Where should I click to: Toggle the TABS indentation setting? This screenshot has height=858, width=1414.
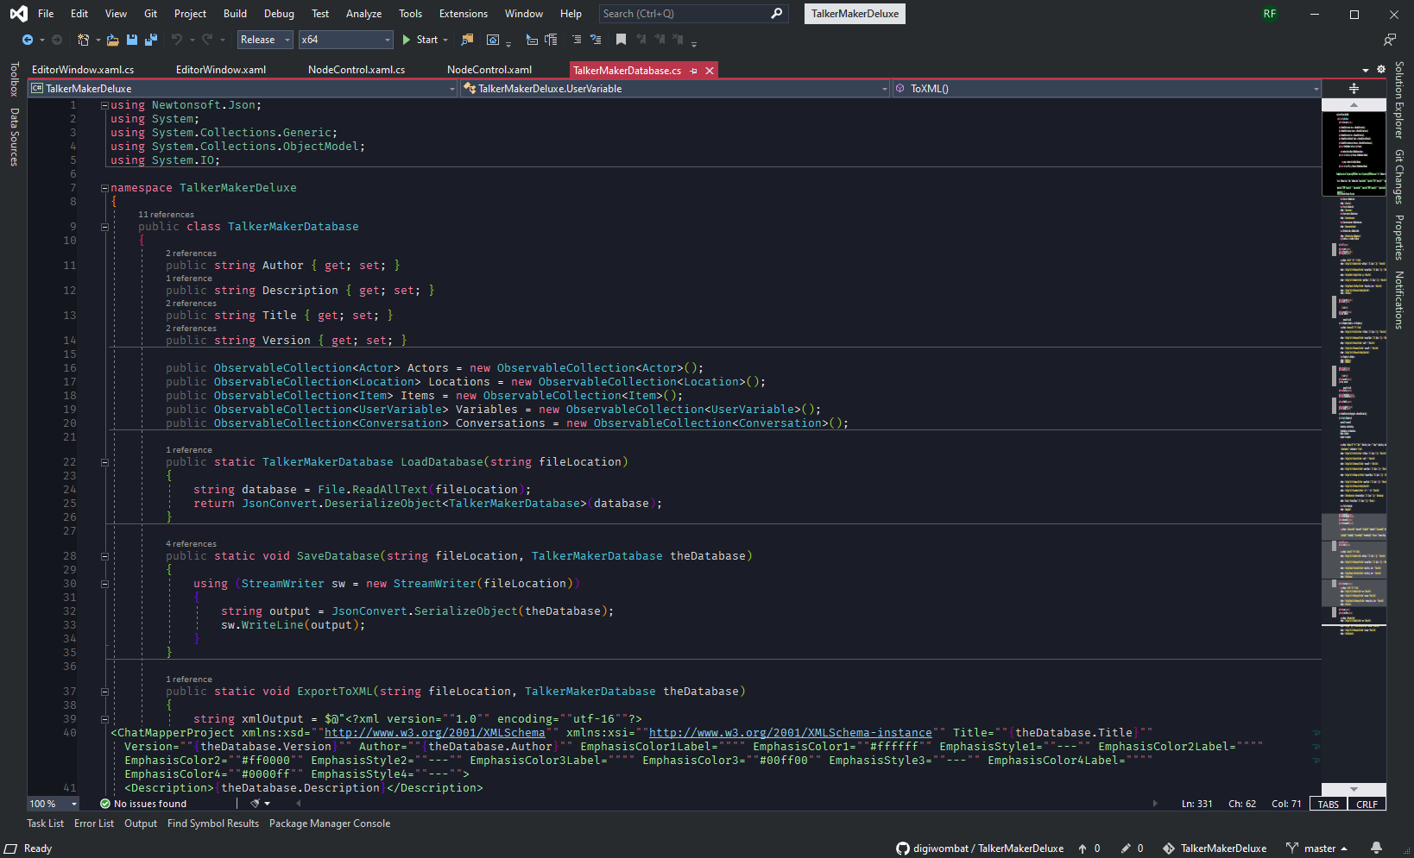tap(1328, 804)
